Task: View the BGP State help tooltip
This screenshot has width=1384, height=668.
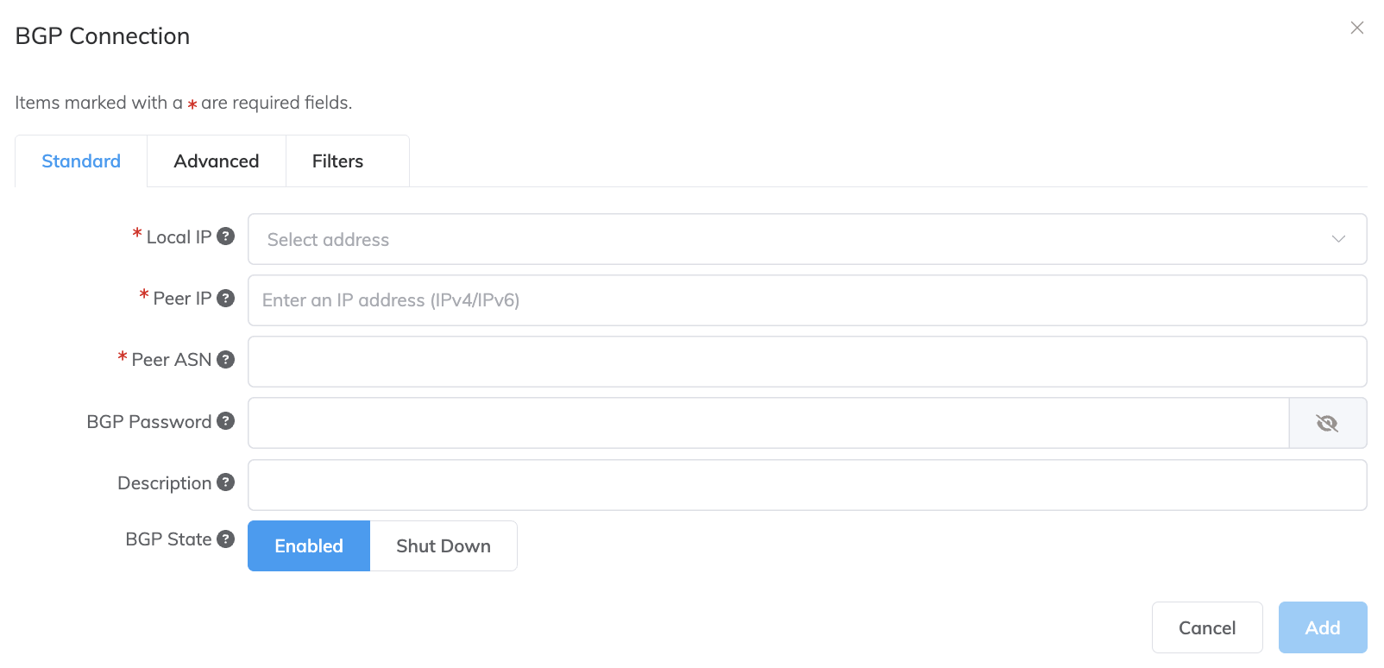Action: pos(225,539)
